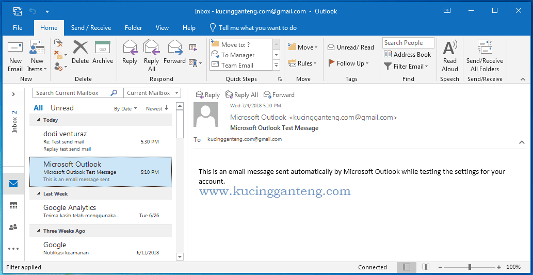Collapse the Last Week group
This screenshot has height=275, width=533.
(x=38, y=194)
